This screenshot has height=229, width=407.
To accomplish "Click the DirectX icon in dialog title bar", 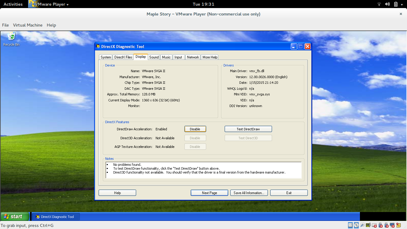I will pyautogui.click(x=98, y=46).
